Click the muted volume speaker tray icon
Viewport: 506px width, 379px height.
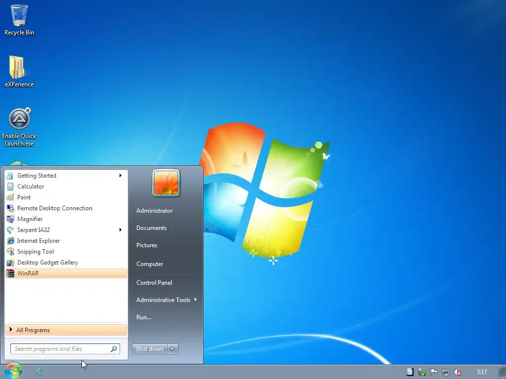[457, 372]
